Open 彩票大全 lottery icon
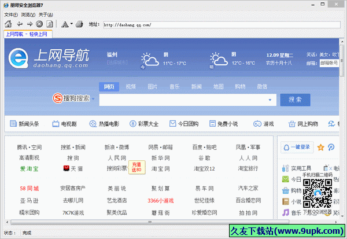347x239 pixels. [x=132, y=124]
